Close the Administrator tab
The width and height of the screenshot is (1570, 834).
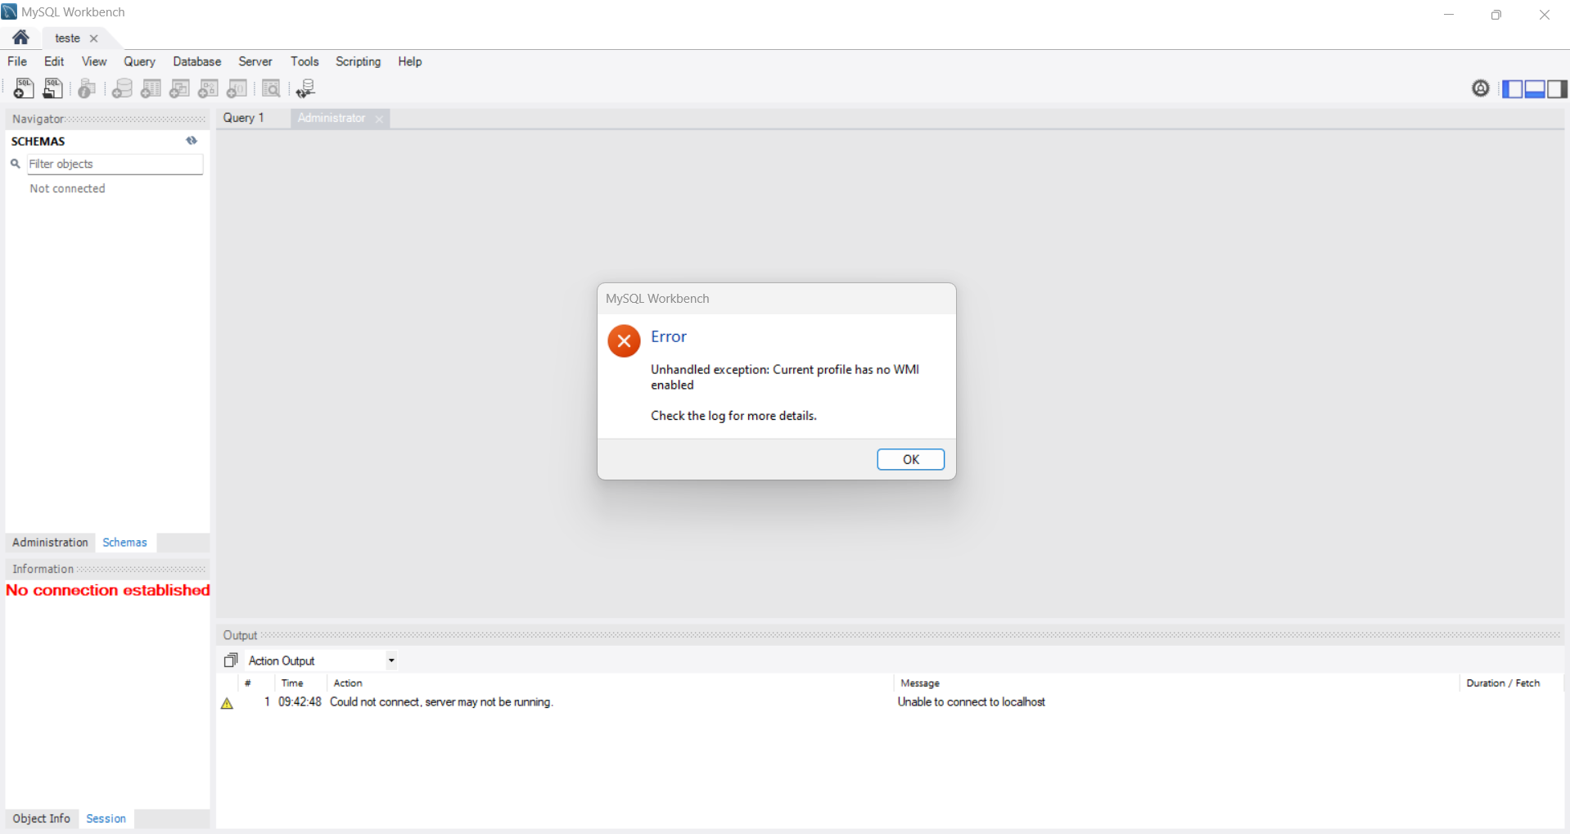tap(379, 119)
